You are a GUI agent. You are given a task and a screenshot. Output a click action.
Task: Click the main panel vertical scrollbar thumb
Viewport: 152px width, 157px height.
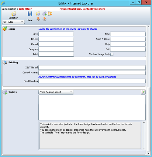[149, 119]
